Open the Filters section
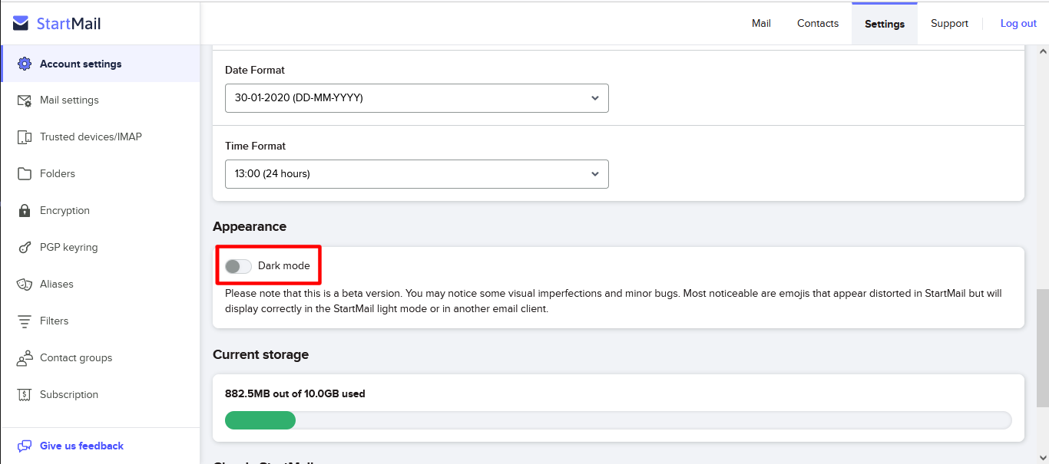 (x=101, y=321)
